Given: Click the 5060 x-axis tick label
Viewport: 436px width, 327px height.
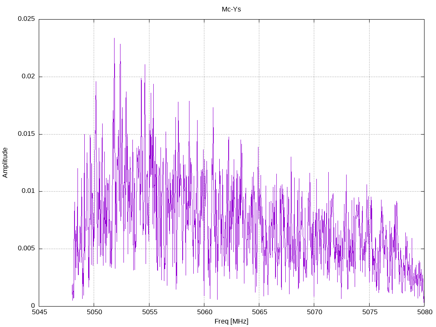Looking at the screenshot, I should pyautogui.click(x=205, y=312).
